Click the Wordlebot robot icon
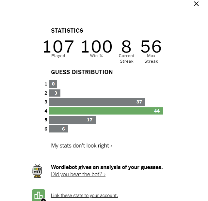Viewport: 208px width, 201px height. click(x=37, y=171)
